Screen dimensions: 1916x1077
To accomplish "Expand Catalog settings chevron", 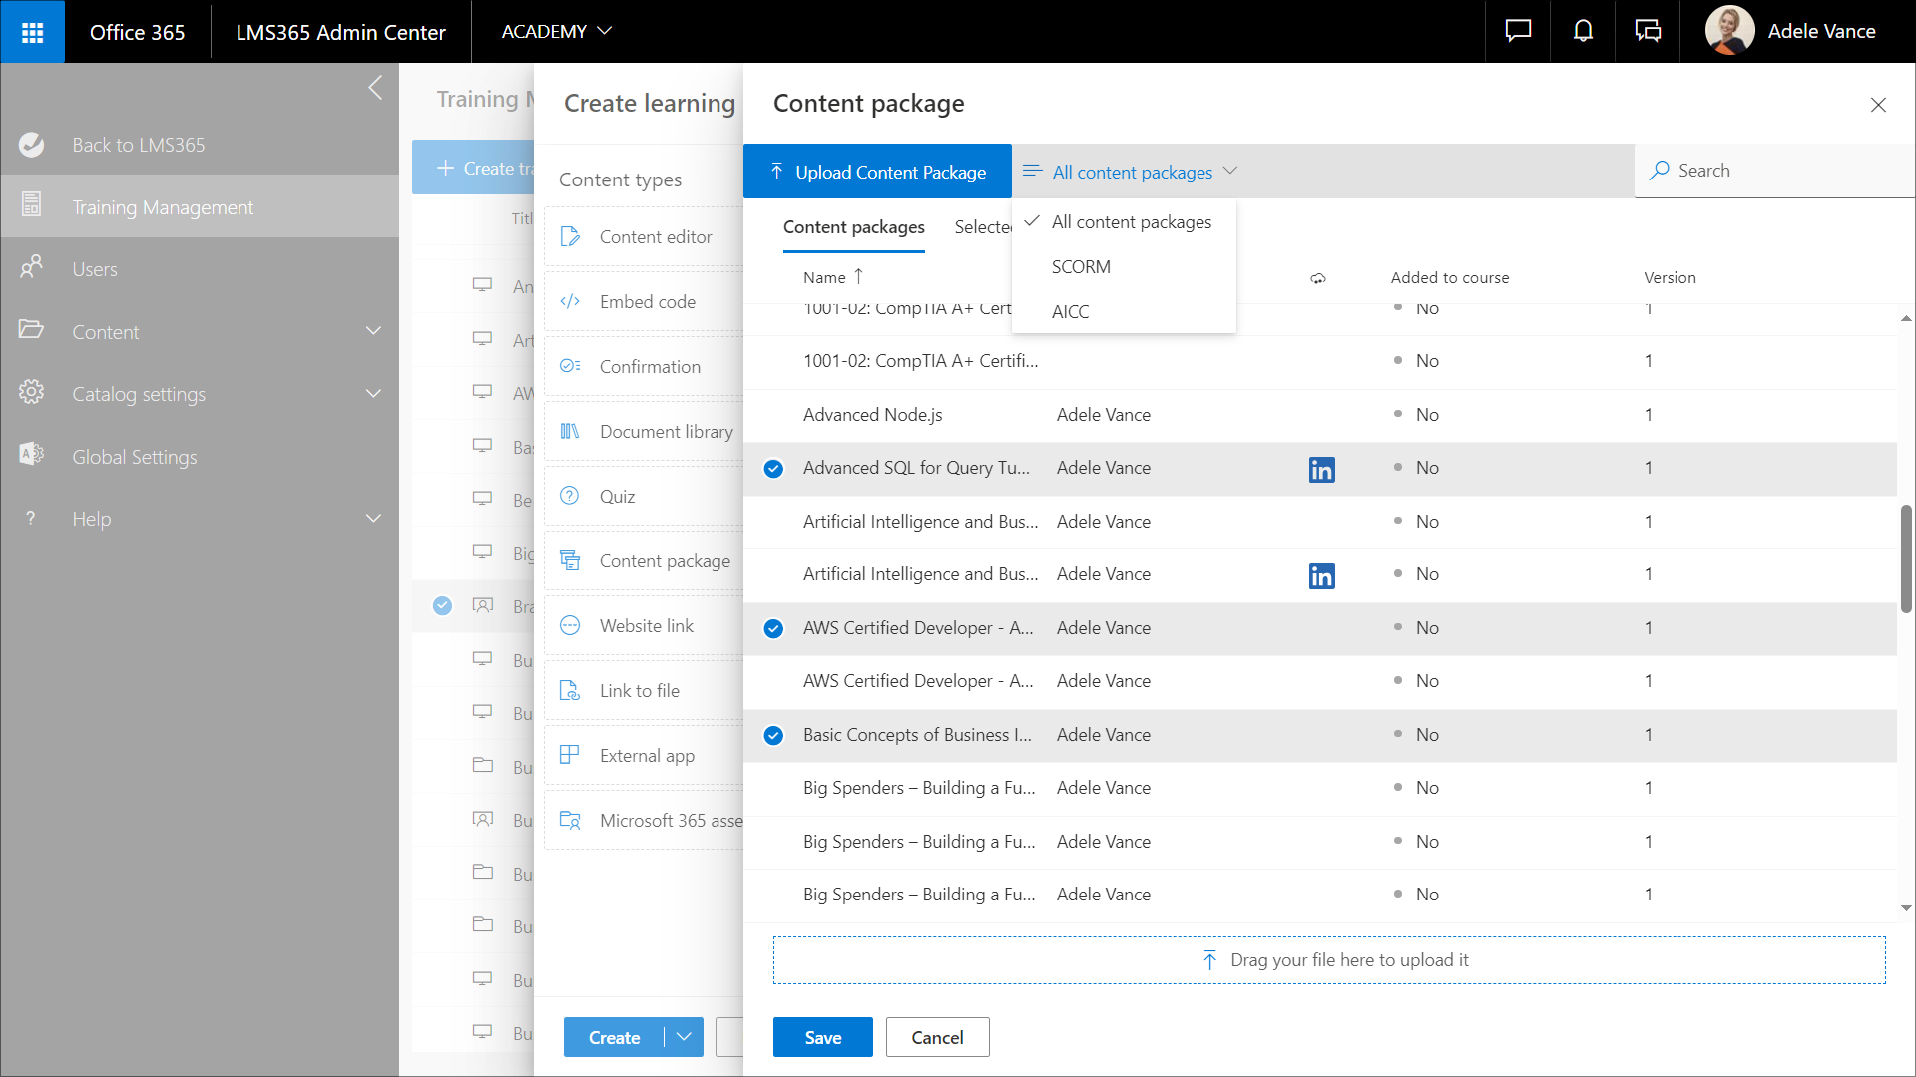I will pos(373,393).
